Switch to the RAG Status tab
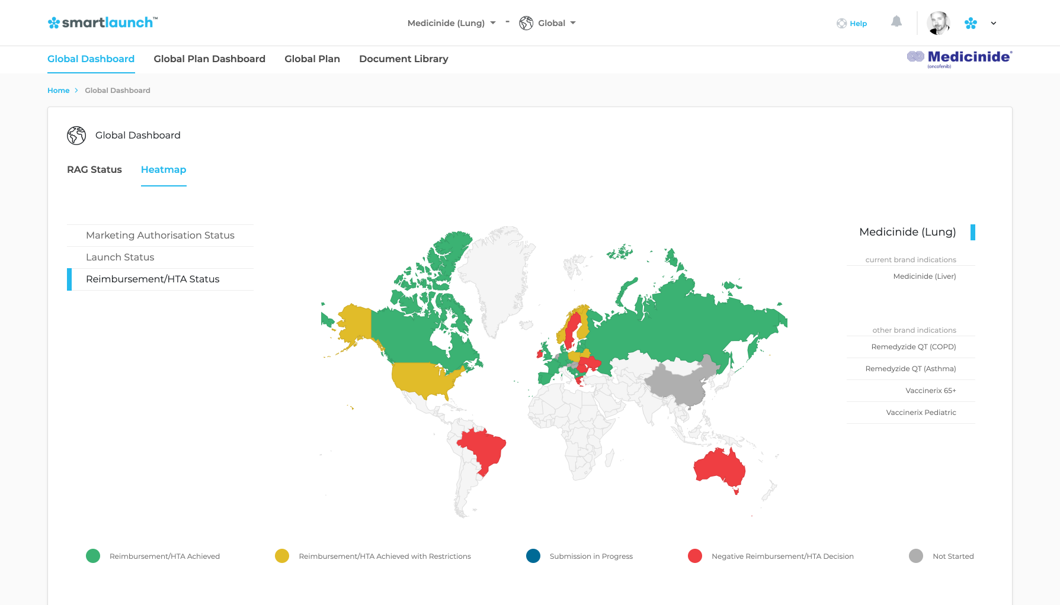 [94, 170]
